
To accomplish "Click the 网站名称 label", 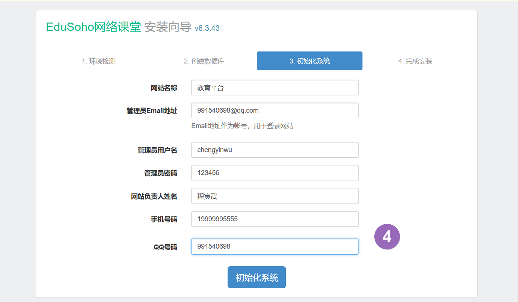I will pyautogui.click(x=164, y=88).
